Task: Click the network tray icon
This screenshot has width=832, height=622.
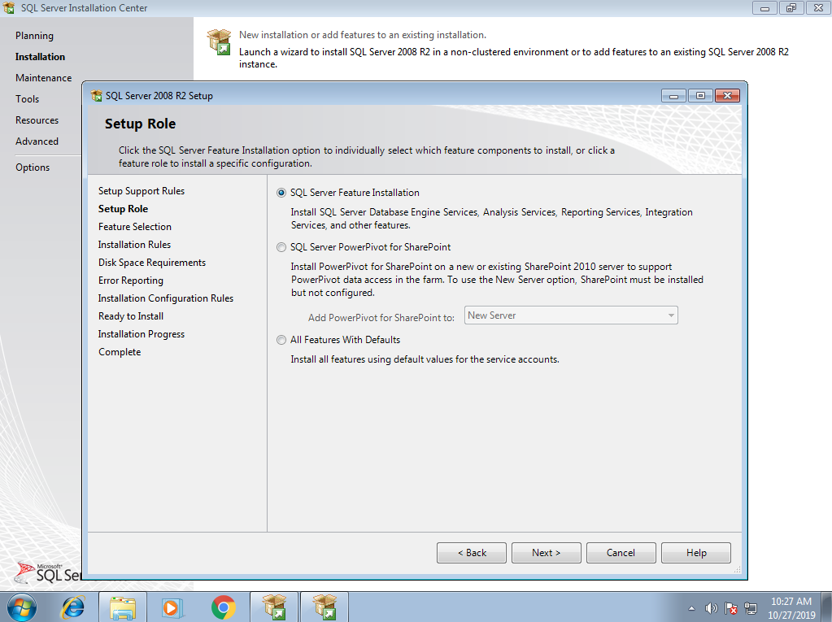Action: click(751, 608)
